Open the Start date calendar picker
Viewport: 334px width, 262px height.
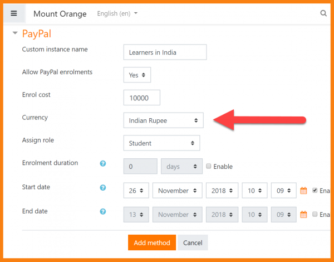(304, 191)
